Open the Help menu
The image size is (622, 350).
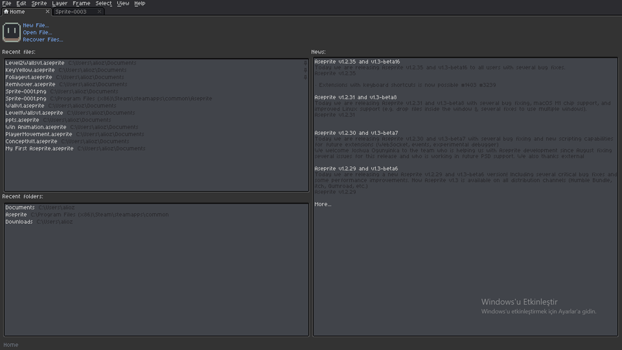pyautogui.click(x=140, y=3)
